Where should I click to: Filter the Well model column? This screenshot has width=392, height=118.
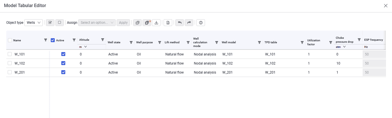[259, 42]
